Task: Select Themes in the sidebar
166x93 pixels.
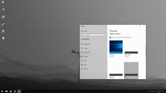Action: pyautogui.click(x=85, y=57)
